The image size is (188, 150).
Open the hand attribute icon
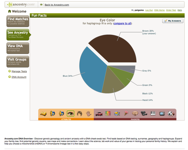88,114
